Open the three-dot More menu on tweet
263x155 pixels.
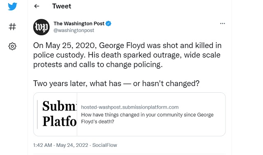click(x=222, y=23)
